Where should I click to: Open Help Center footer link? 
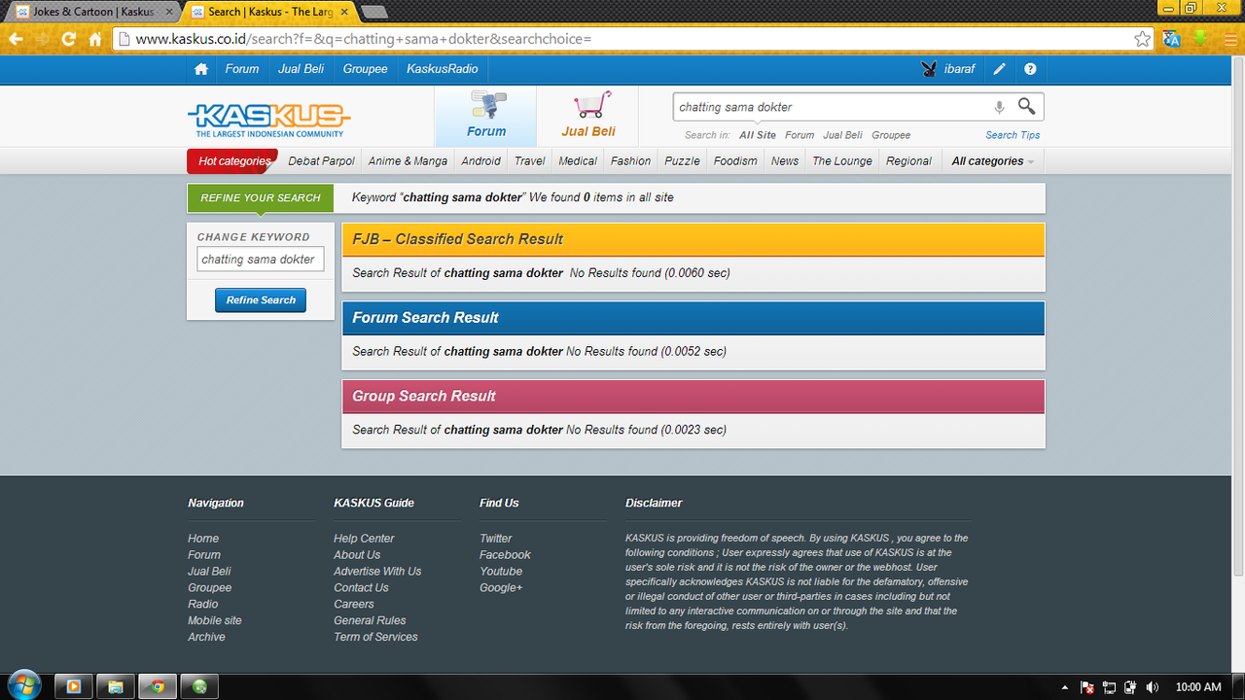point(364,539)
